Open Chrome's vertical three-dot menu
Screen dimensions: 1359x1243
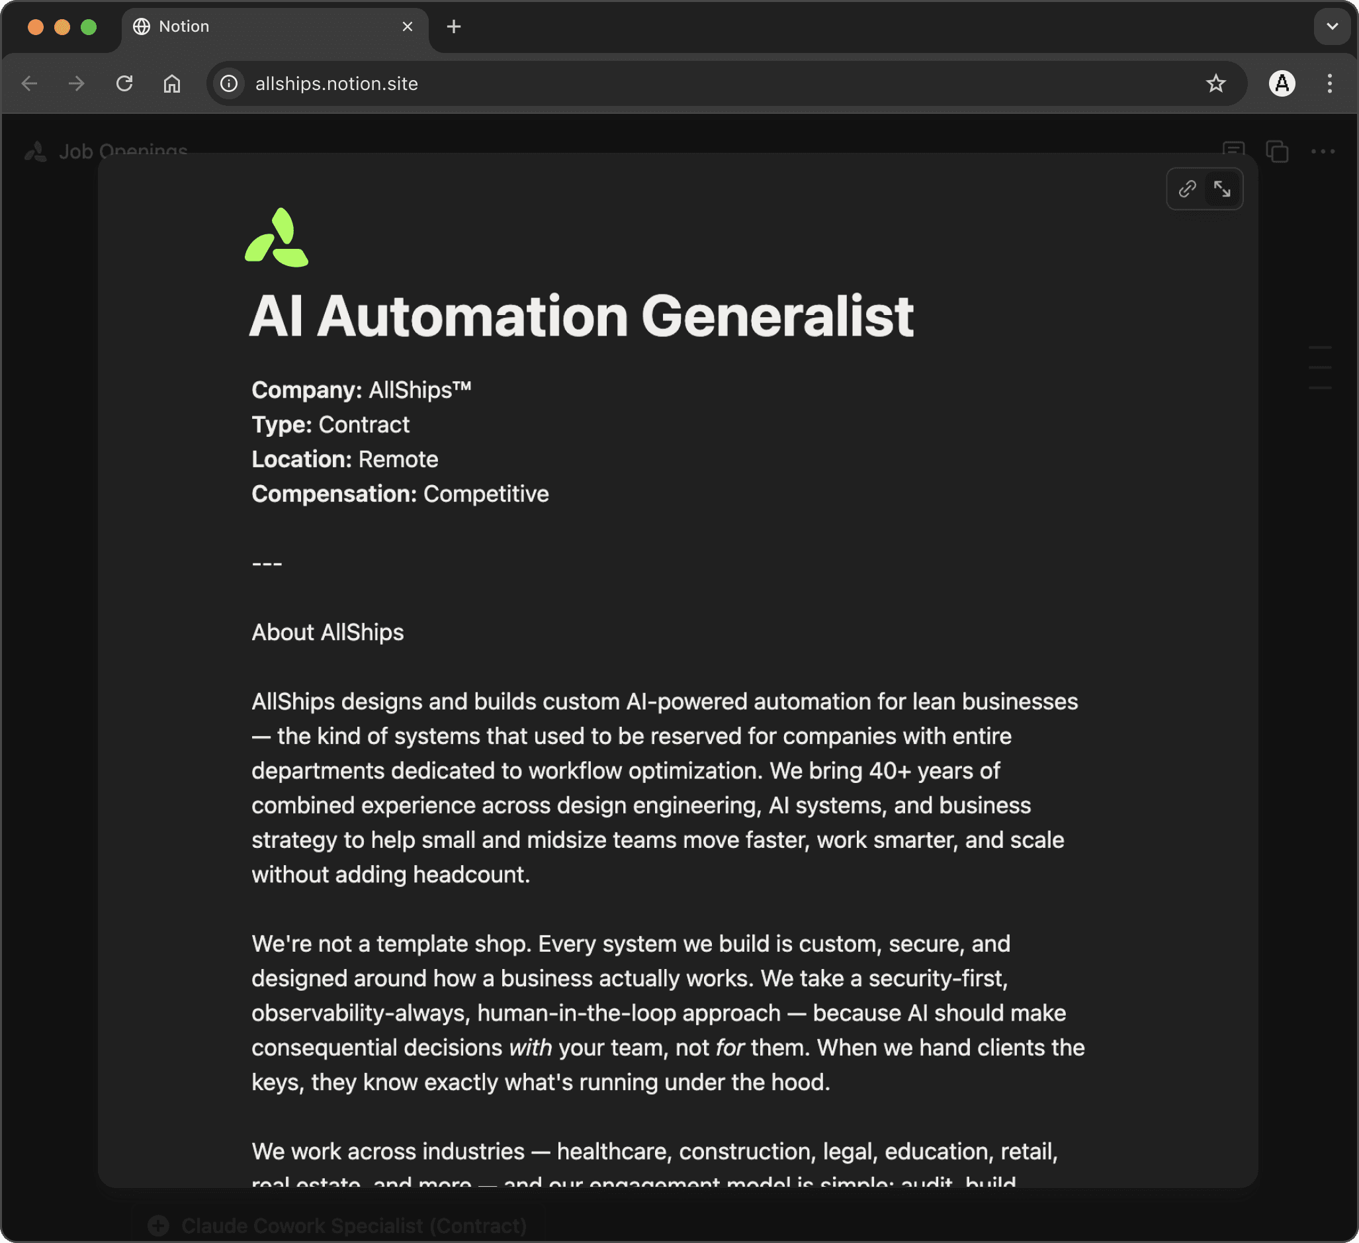pyautogui.click(x=1329, y=83)
